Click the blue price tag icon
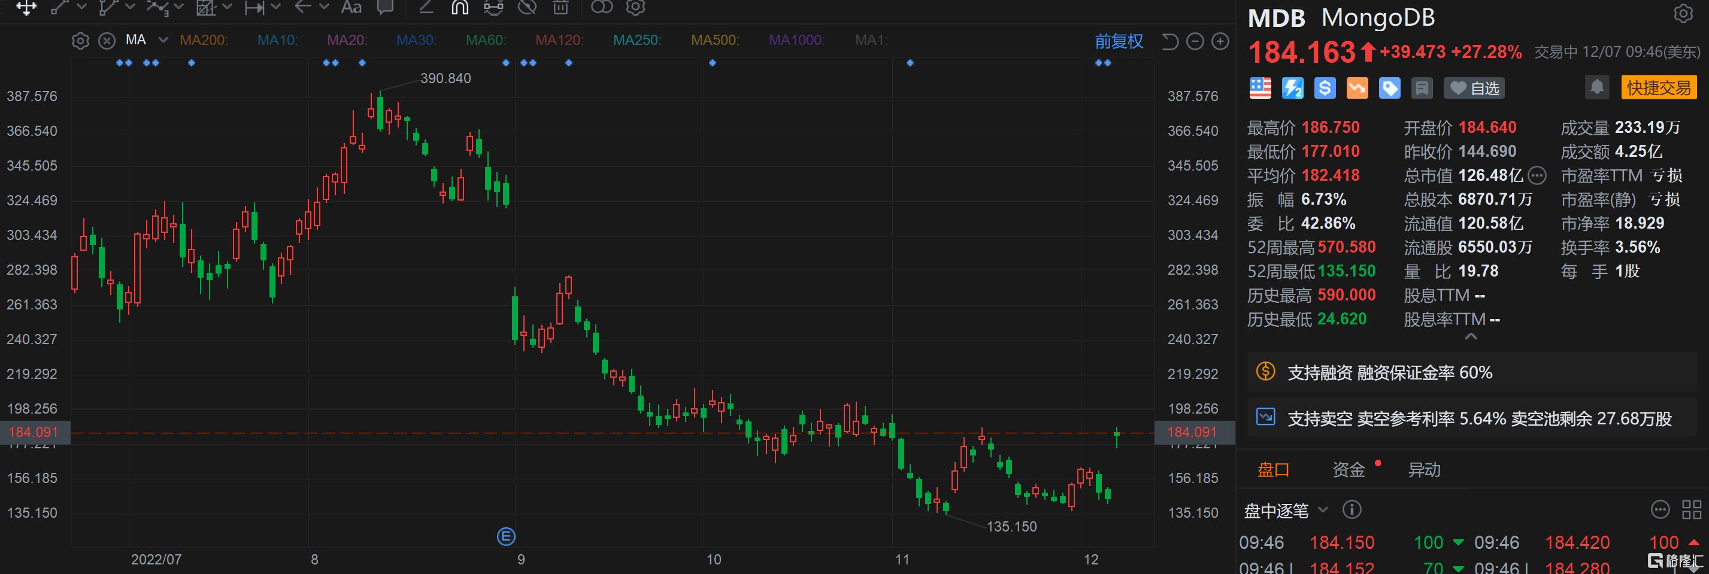Viewport: 1709px width, 574px height. click(x=1390, y=88)
